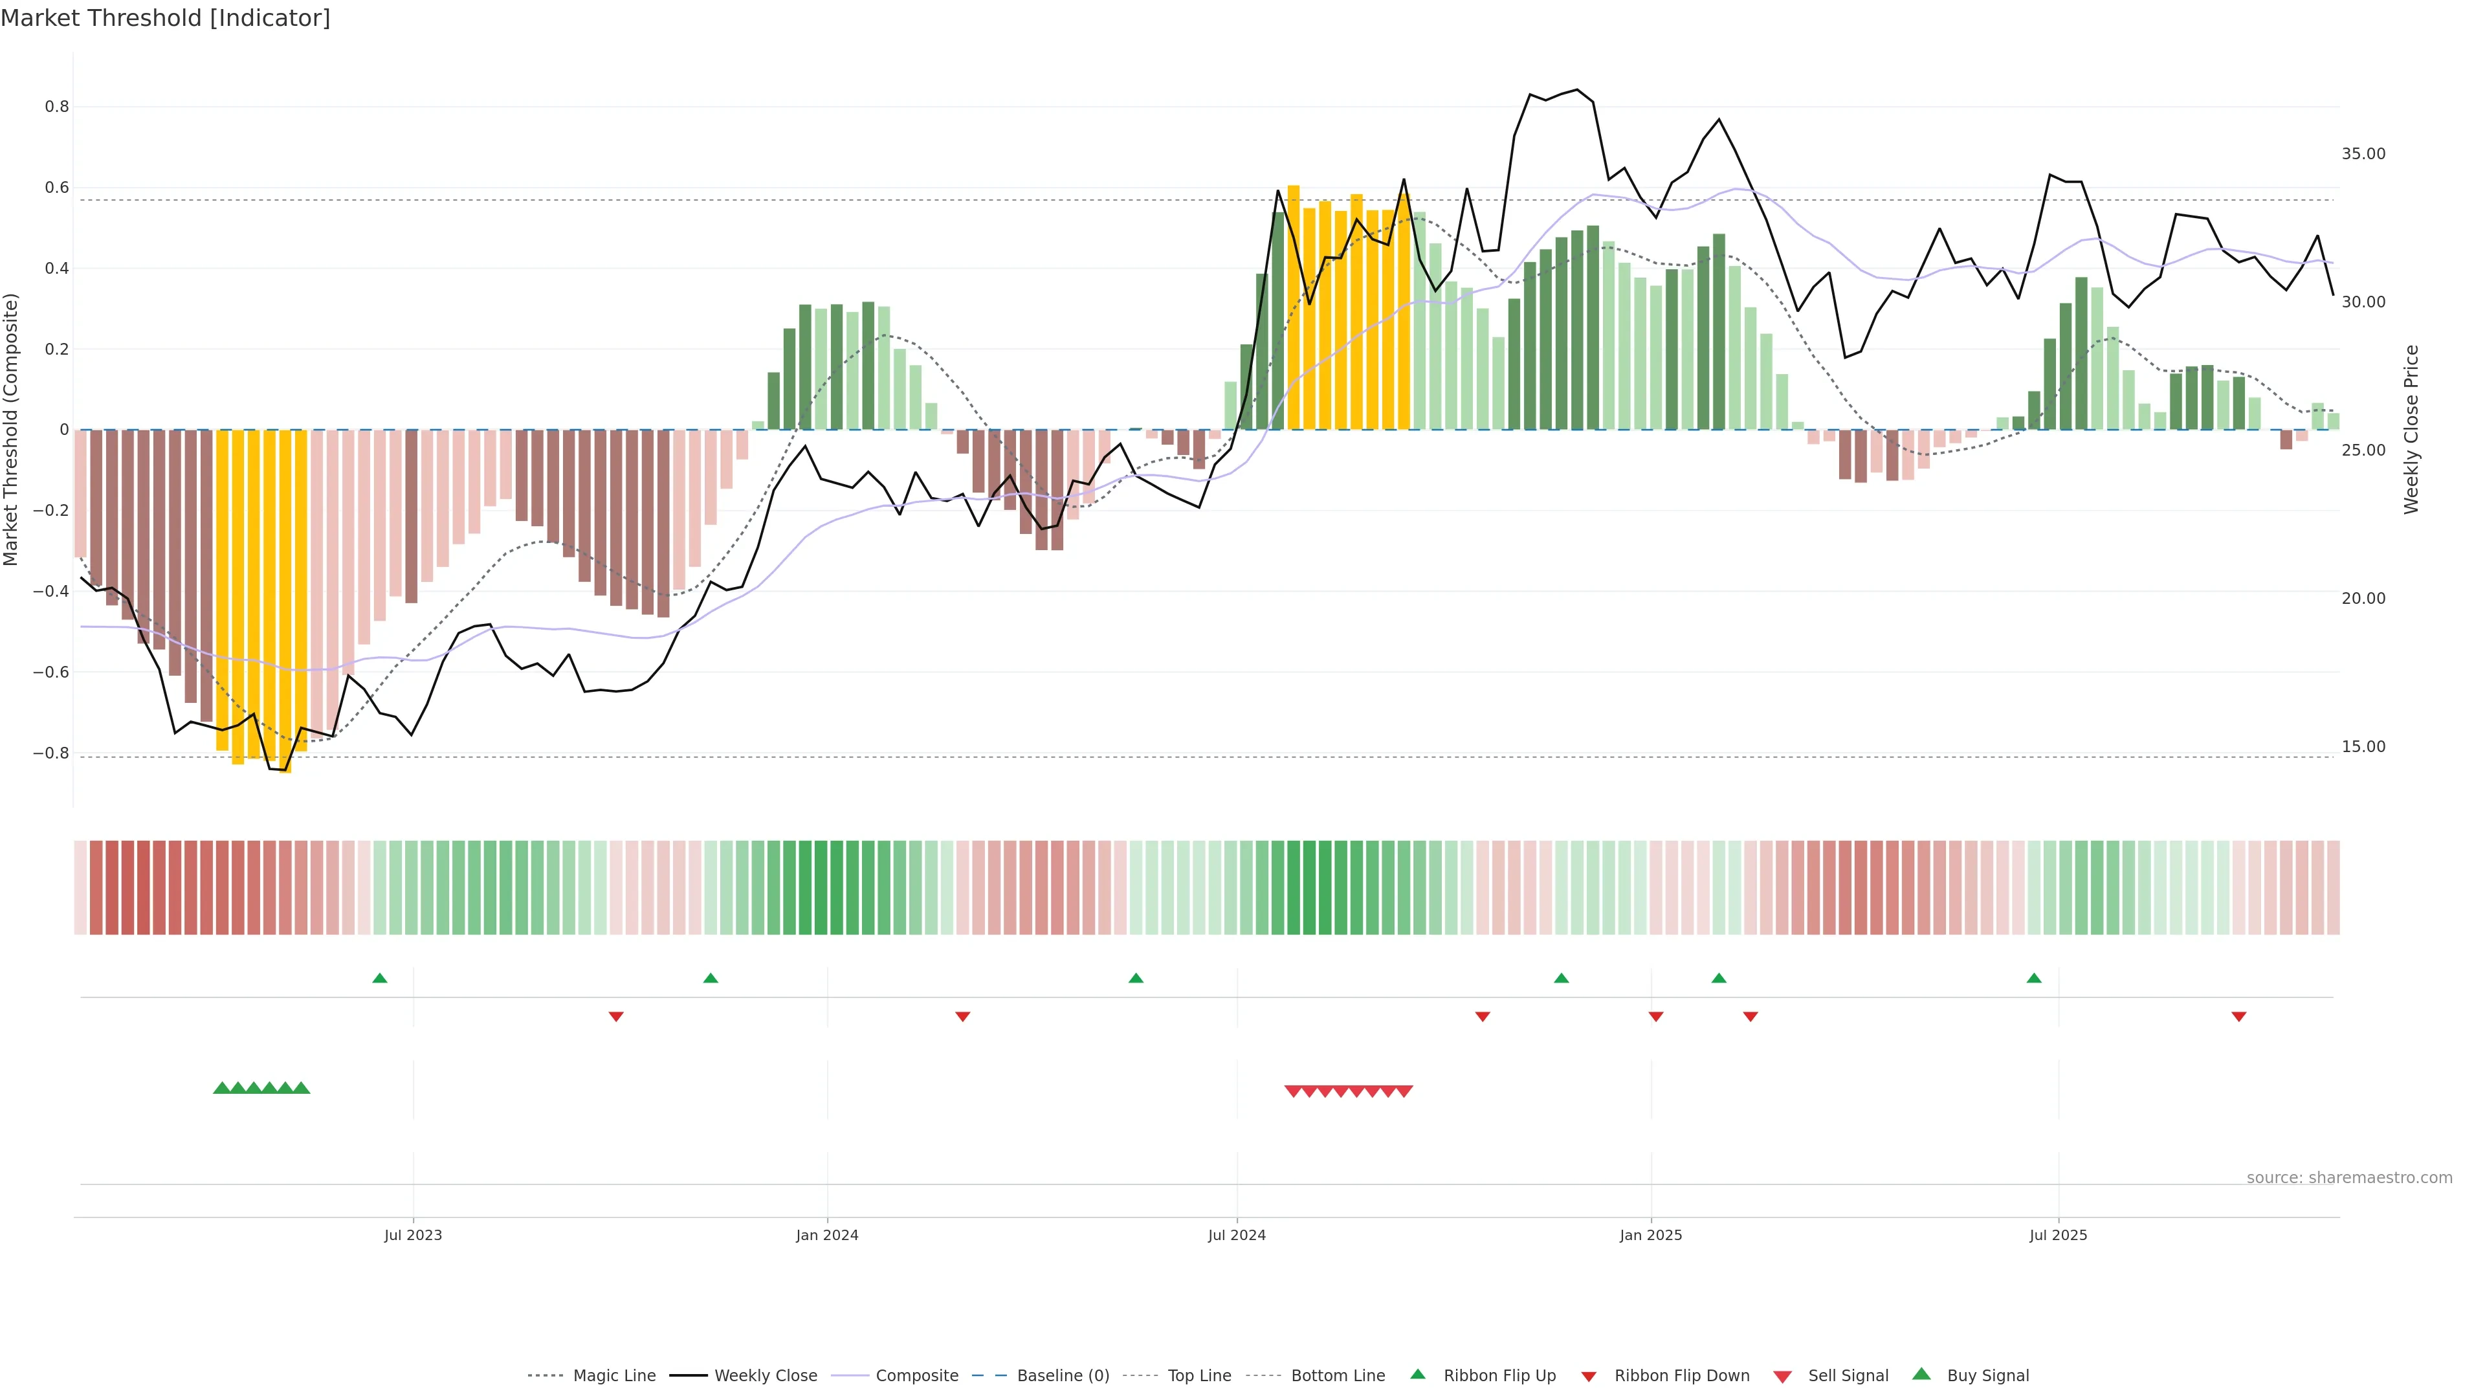Toggle Composite legend entry

916,1376
